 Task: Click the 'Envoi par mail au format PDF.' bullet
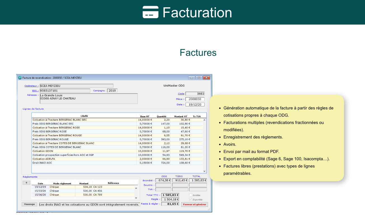click(251, 152)
